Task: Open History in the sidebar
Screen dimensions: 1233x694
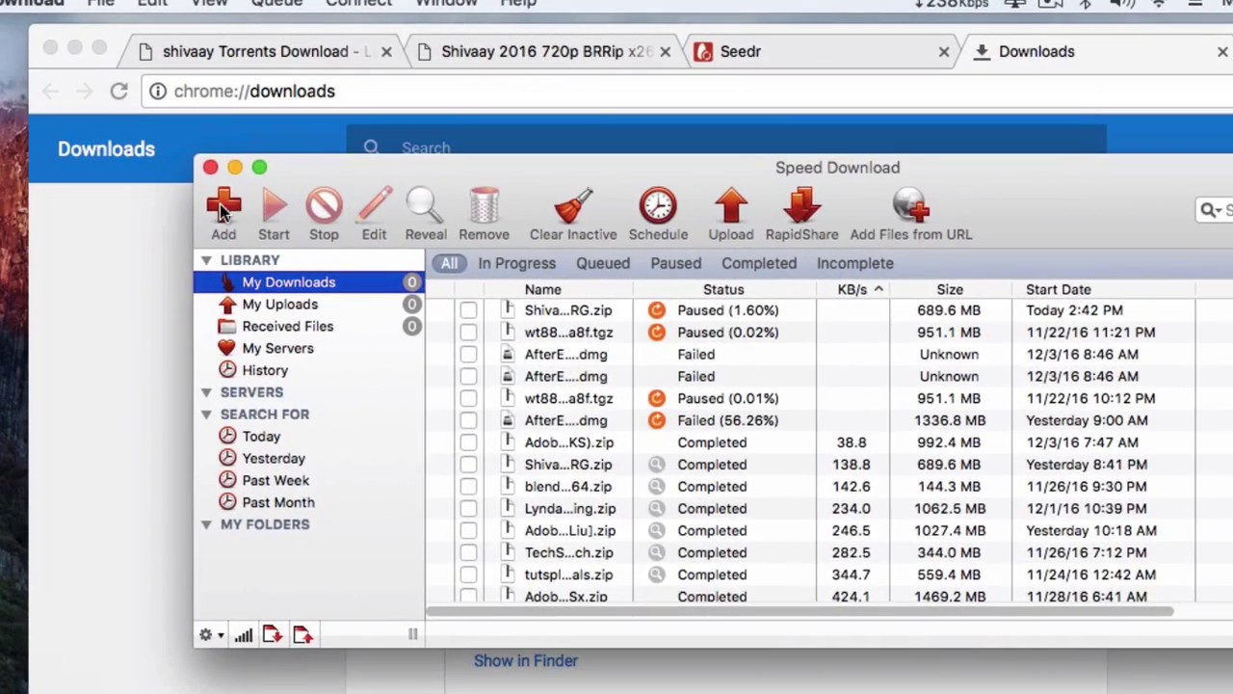Action: click(x=265, y=370)
